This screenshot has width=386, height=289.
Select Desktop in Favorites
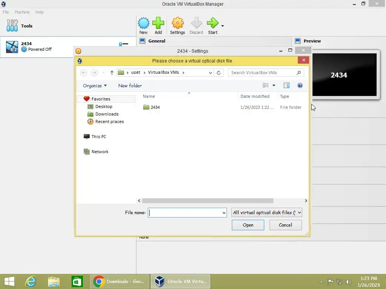tap(104, 106)
